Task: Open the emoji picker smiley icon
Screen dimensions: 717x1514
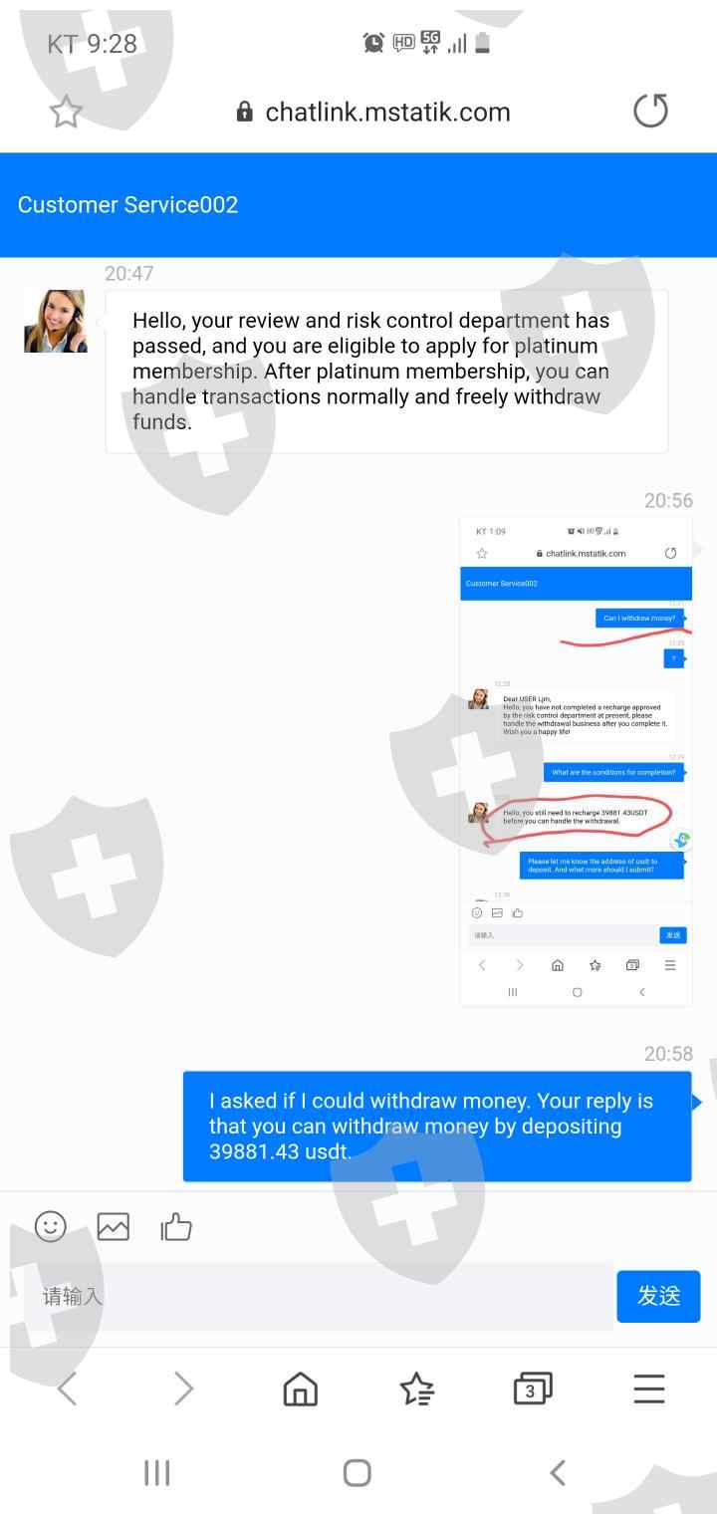Action: (51, 1226)
